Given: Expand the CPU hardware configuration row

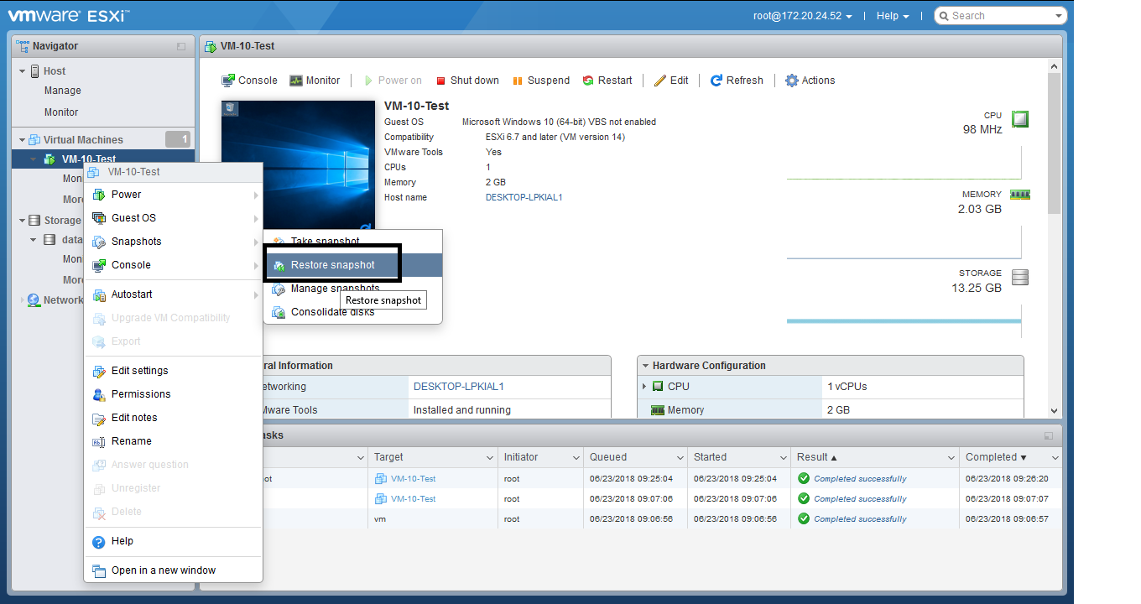Looking at the screenshot, I should 644,387.
